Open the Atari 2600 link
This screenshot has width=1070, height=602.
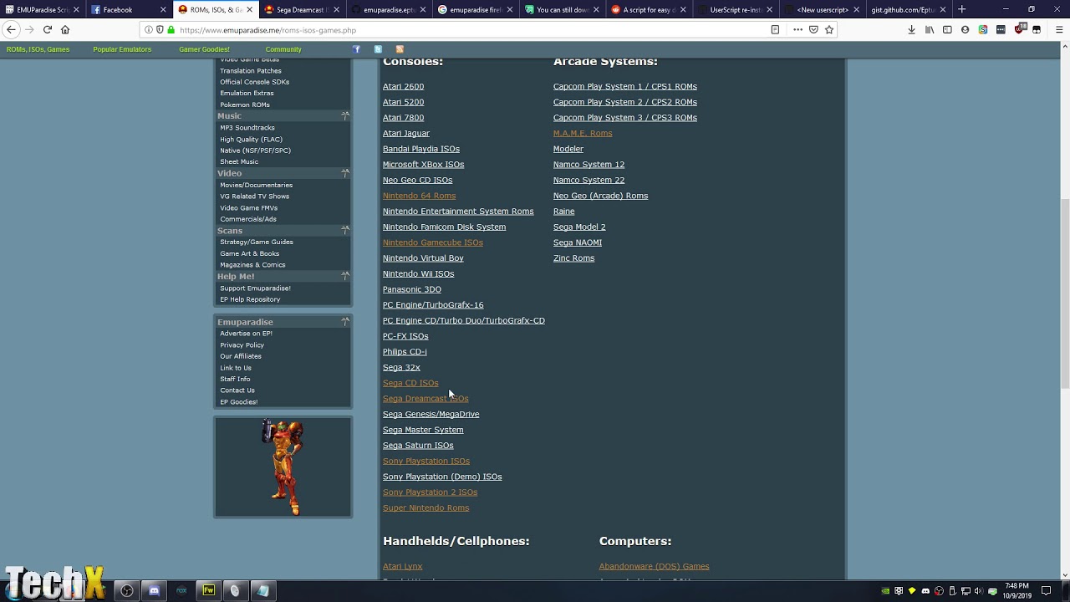pos(403,86)
